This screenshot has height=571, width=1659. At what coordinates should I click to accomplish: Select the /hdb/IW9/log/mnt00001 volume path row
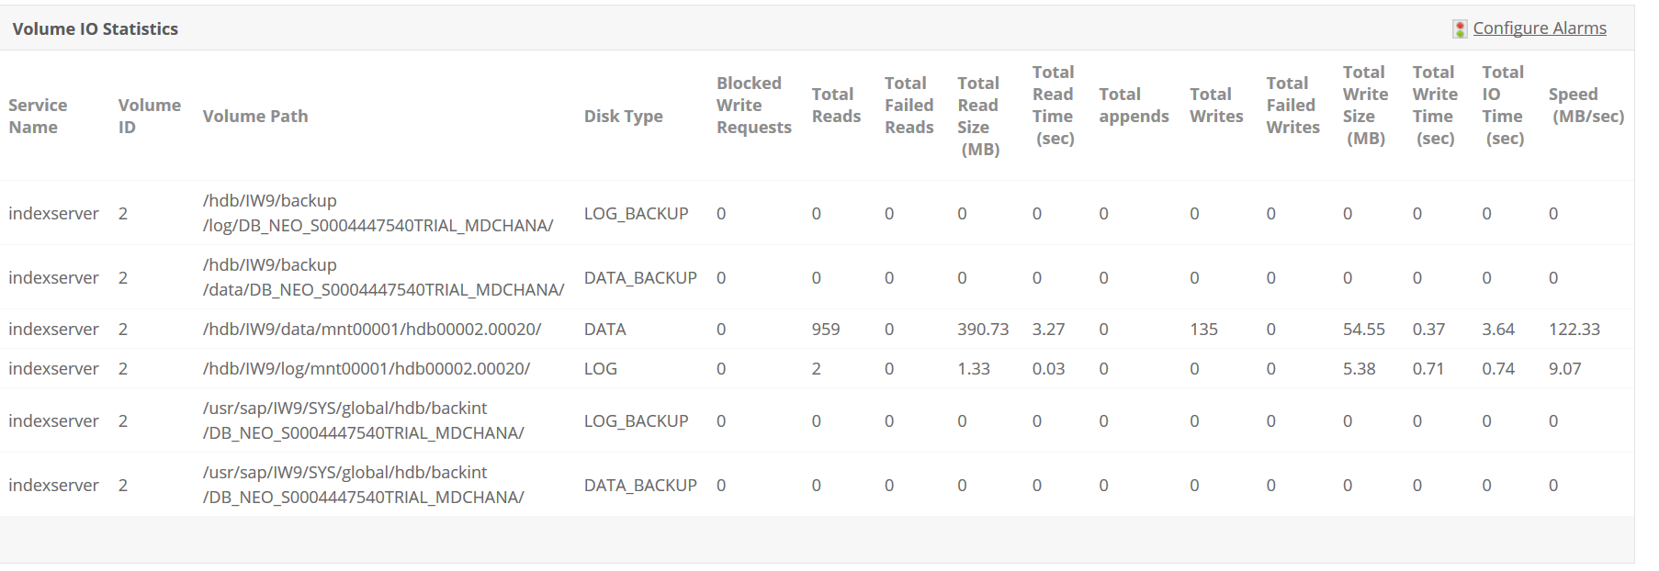pyautogui.click(x=366, y=368)
